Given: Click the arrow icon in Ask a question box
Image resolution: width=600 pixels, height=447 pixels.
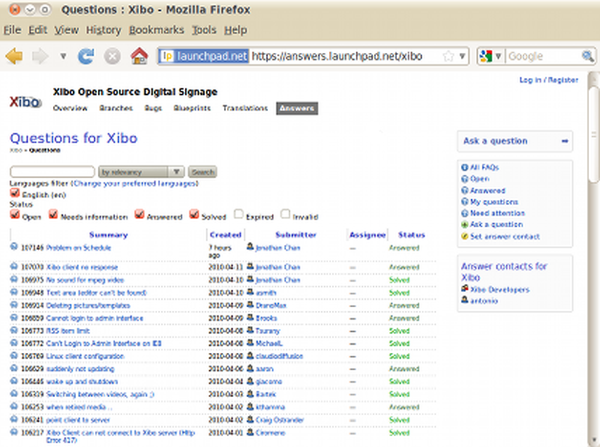Looking at the screenshot, I should coord(565,141).
